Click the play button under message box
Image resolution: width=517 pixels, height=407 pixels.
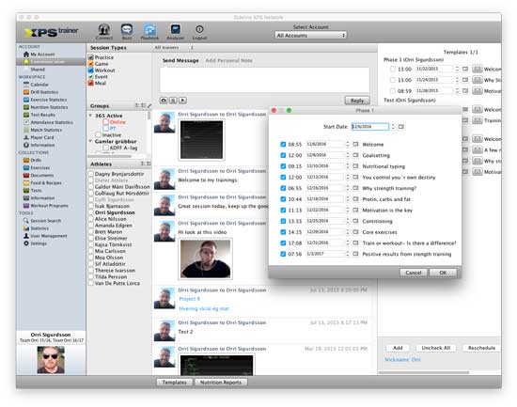(183, 101)
